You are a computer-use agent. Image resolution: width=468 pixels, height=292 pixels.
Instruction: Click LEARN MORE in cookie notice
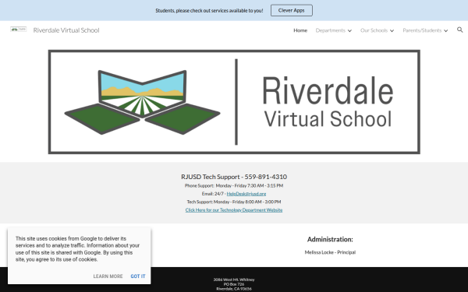pos(108,276)
